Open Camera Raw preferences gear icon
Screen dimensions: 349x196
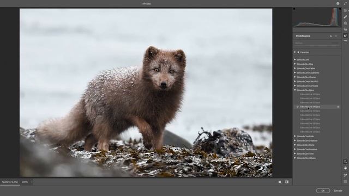click(x=338, y=3)
